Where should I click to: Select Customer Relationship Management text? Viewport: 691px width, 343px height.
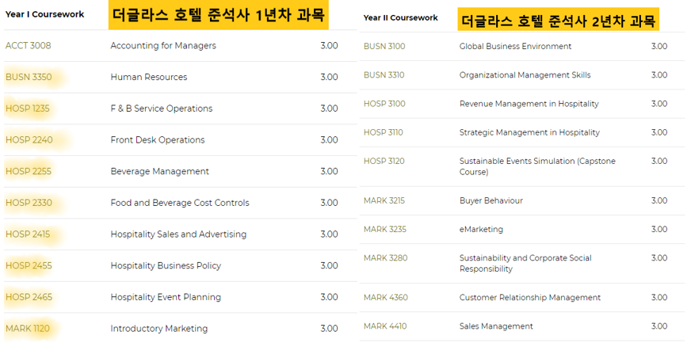point(530,298)
